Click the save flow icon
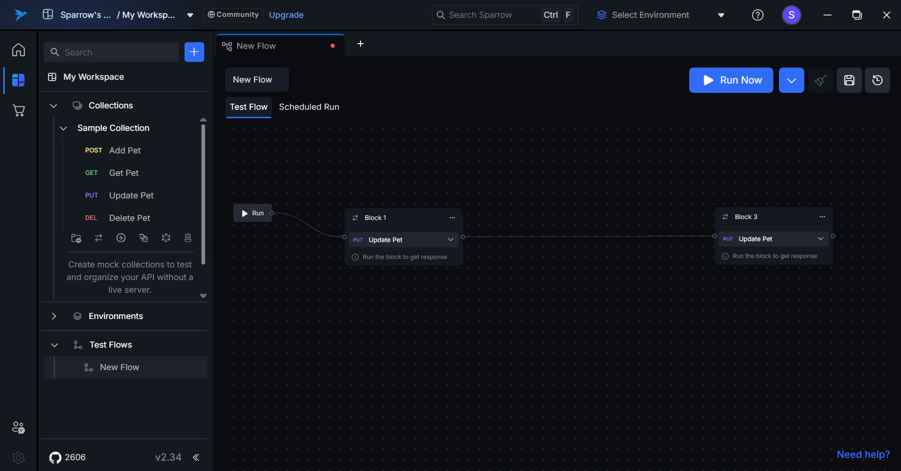 849,80
